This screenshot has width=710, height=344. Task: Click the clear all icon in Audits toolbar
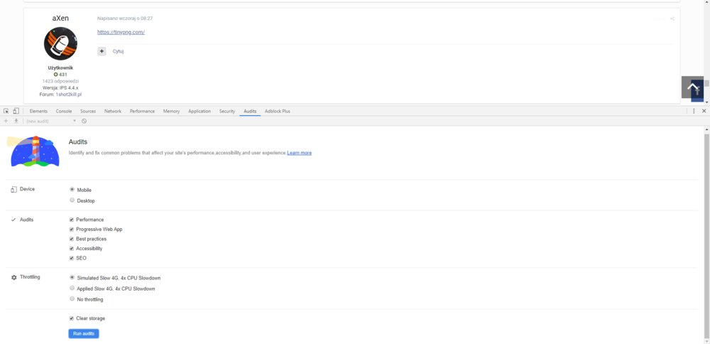pos(84,121)
